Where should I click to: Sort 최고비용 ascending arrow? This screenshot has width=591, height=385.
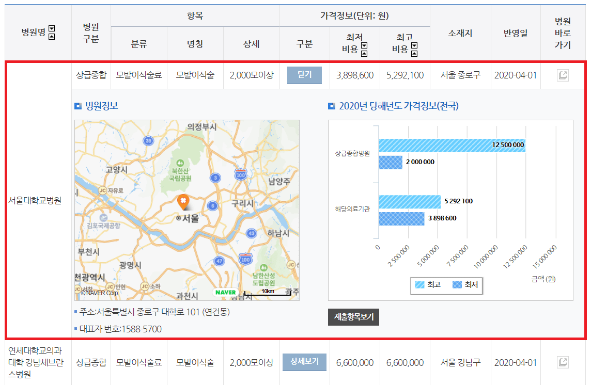pyautogui.click(x=414, y=54)
